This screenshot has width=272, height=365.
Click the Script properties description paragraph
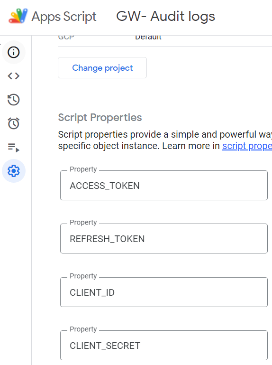165,140
